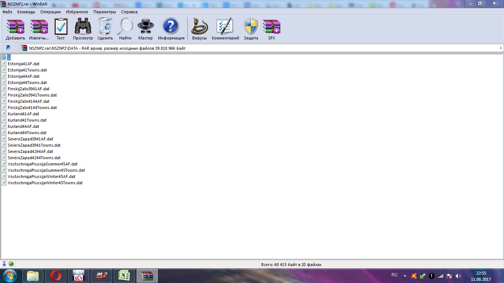Select VostochnajaPrussijaSummer45AF.dat file

[42, 164]
